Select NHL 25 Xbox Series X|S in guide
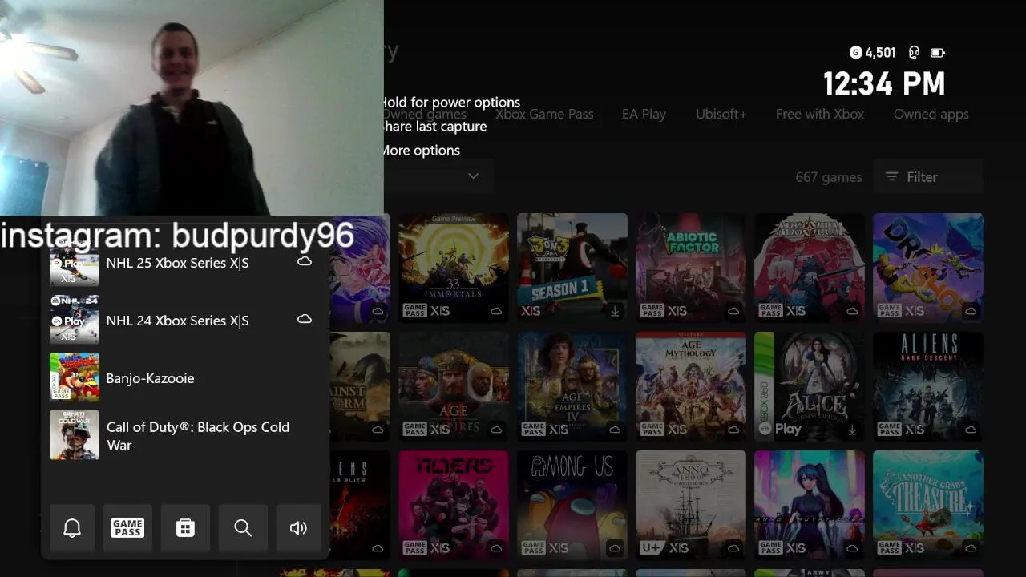Viewport: 1026px width, 577px height. (x=185, y=263)
